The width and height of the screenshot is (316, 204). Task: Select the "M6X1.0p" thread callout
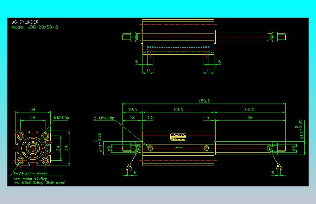62,118
